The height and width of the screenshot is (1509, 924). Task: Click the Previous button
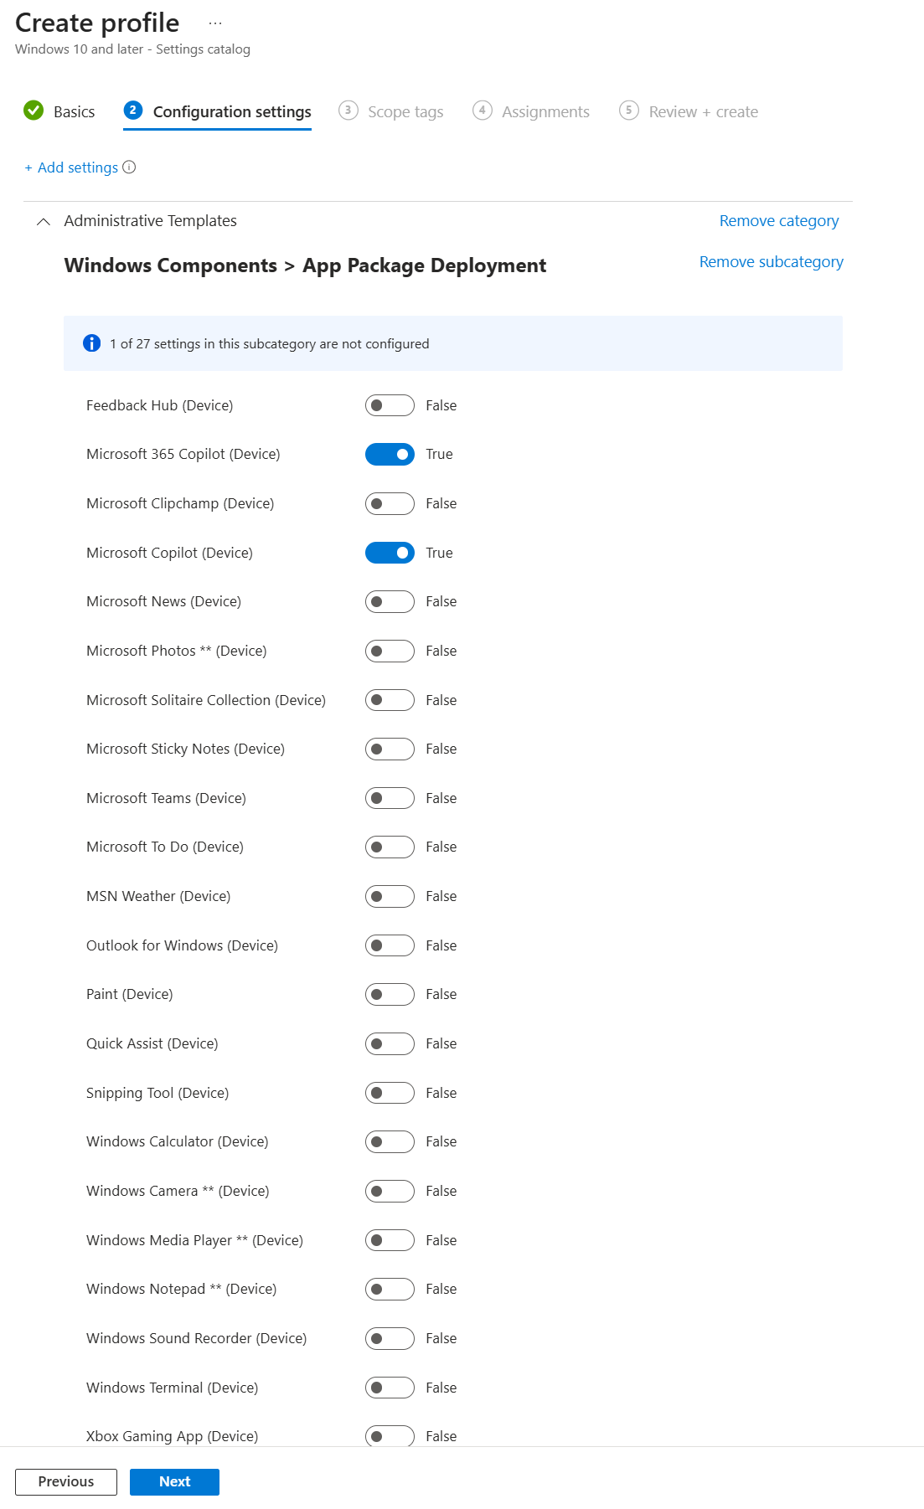coord(66,1481)
